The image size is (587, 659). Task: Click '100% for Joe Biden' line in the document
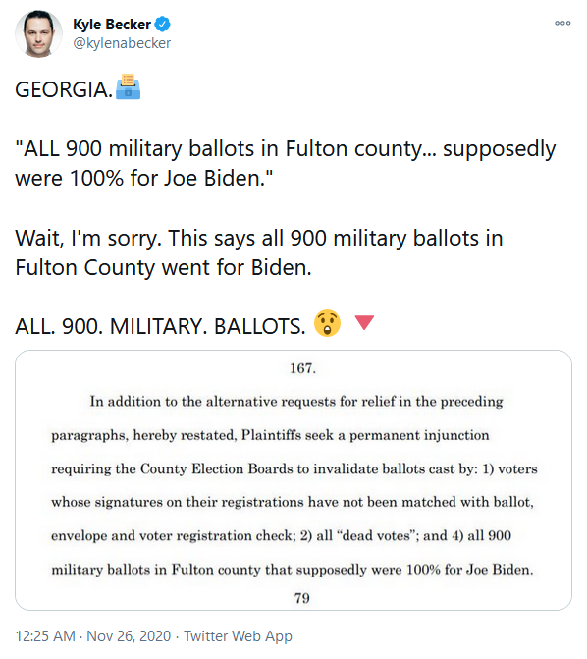pyautogui.click(x=293, y=570)
